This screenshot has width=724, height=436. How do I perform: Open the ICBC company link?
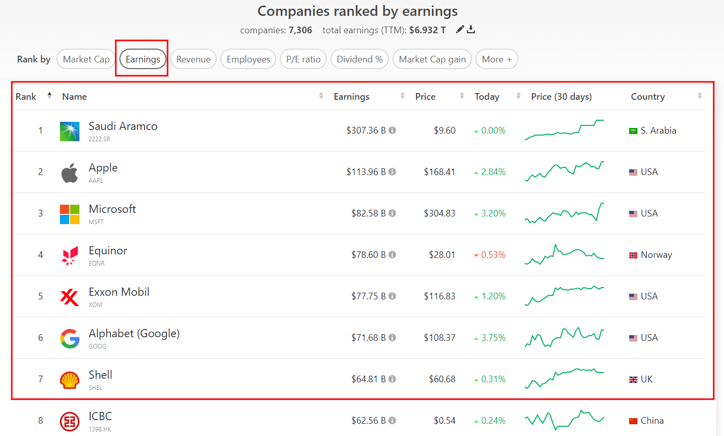pos(100,417)
